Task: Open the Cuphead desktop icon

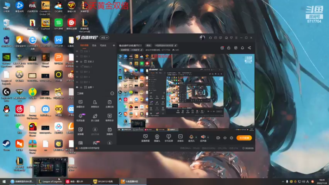Action: pyautogui.click(x=45, y=24)
